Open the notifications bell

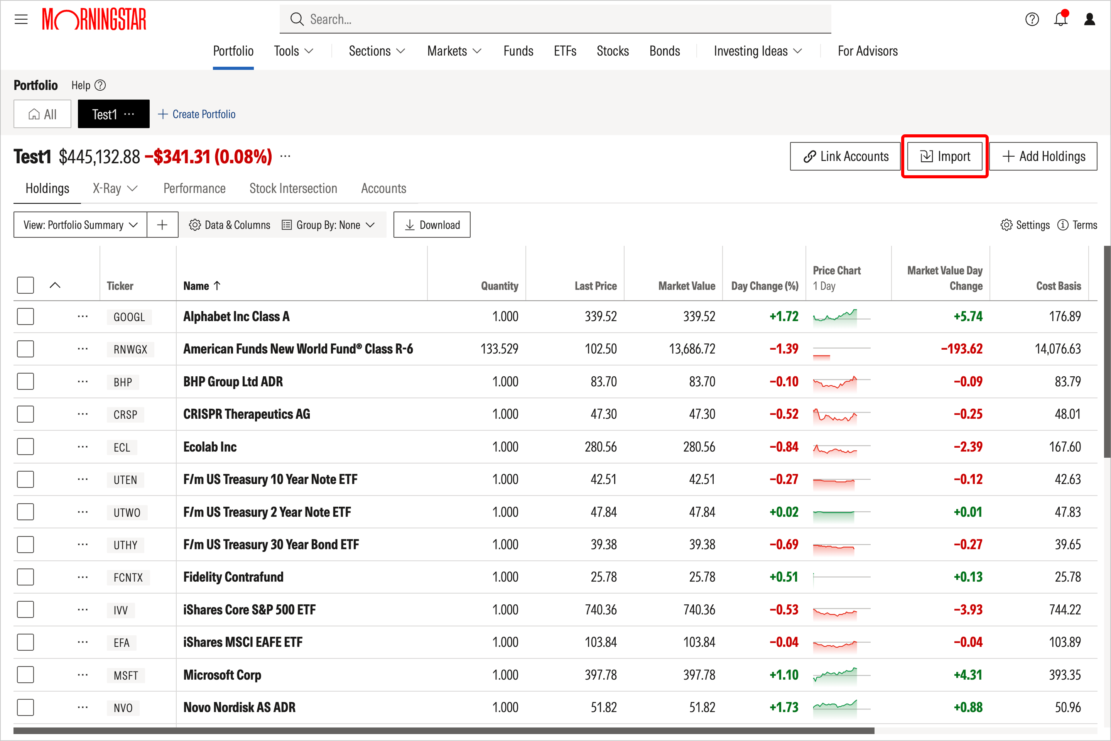[x=1061, y=19]
